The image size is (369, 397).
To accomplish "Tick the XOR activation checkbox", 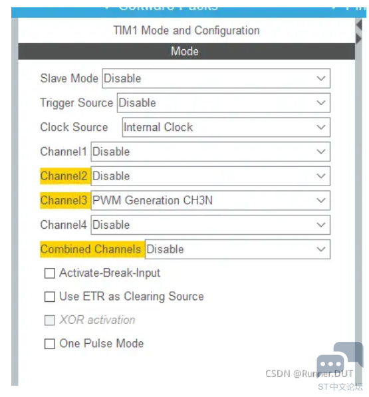I will (x=50, y=321).
